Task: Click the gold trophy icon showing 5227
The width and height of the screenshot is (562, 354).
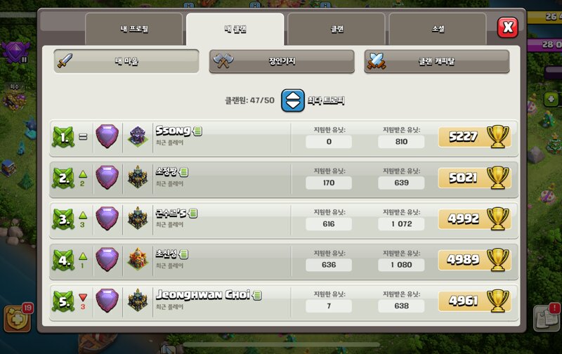Action: click(x=498, y=136)
